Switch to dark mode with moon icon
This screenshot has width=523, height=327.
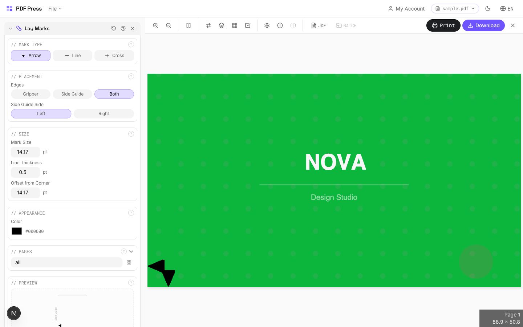(x=488, y=9)
